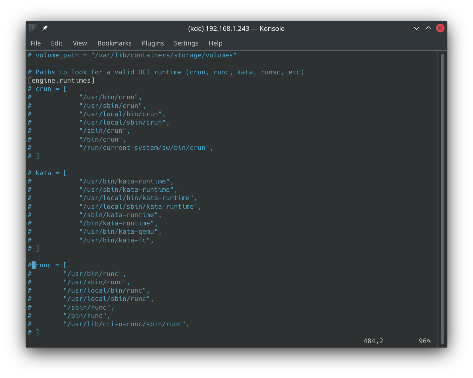The height and width of the screenshot is (378, 473).
Task: Open the Help menu
Action: click(215, 43)
